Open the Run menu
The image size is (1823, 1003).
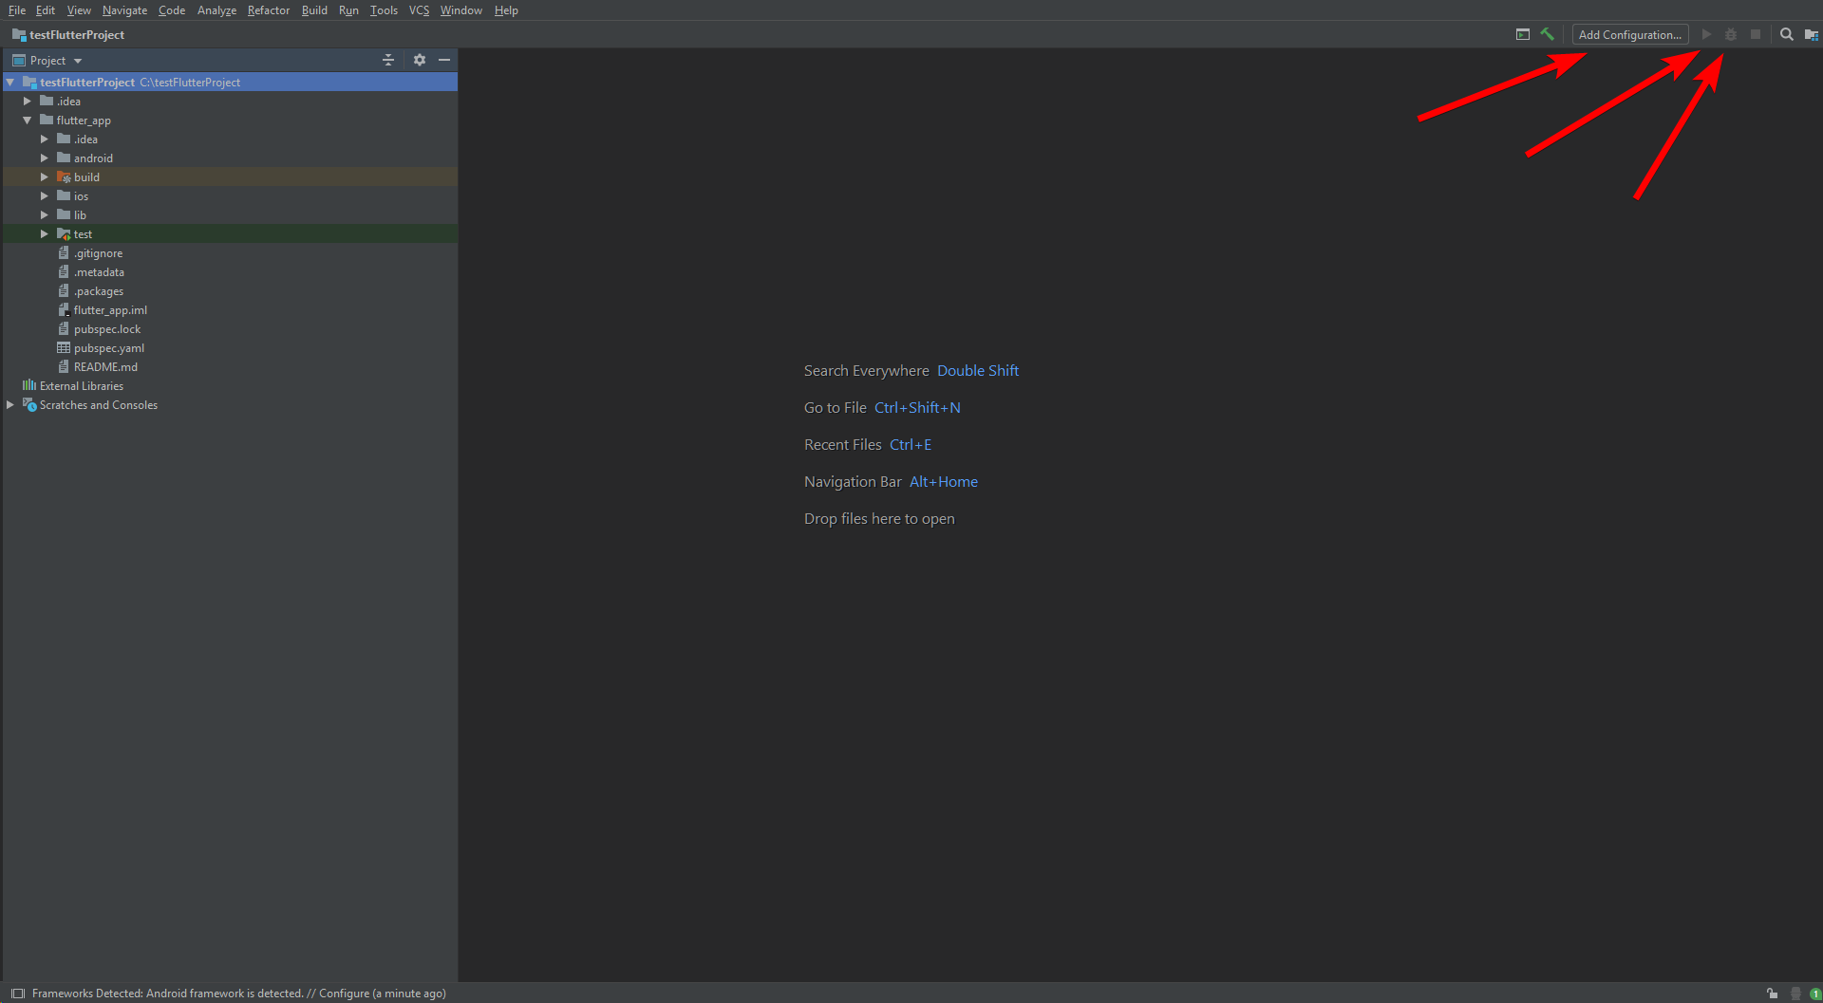pyautogui.click(x=348, y=10)
